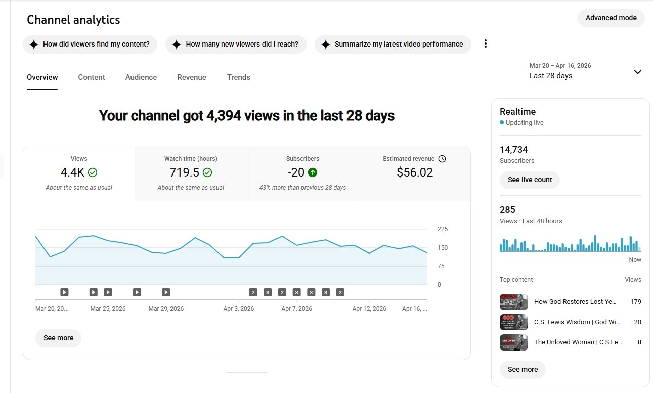653x393 pixels.
Task: Click See more under the views chart
Action: tap(58, 338)
